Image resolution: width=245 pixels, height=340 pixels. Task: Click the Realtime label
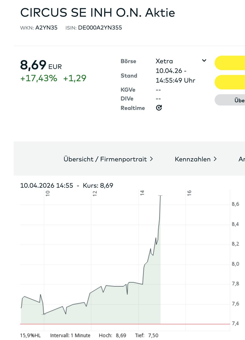pyautogui.click(x=133, y=108)
